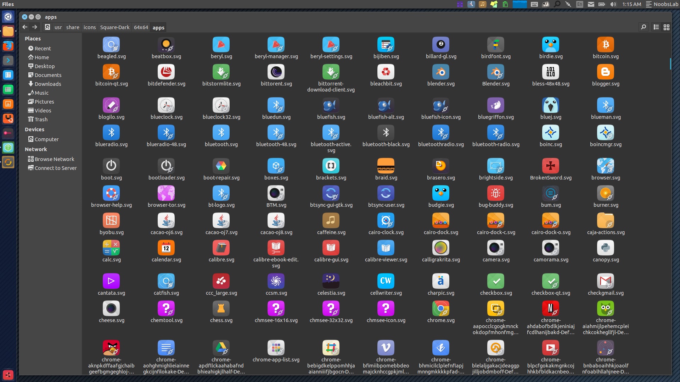680x382 pixels.
Task: Select the beagled.svg magnifier icon
Action: 111,45
